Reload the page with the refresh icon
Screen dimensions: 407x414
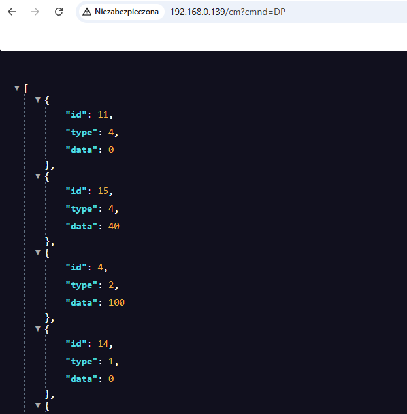pos(59,12)
